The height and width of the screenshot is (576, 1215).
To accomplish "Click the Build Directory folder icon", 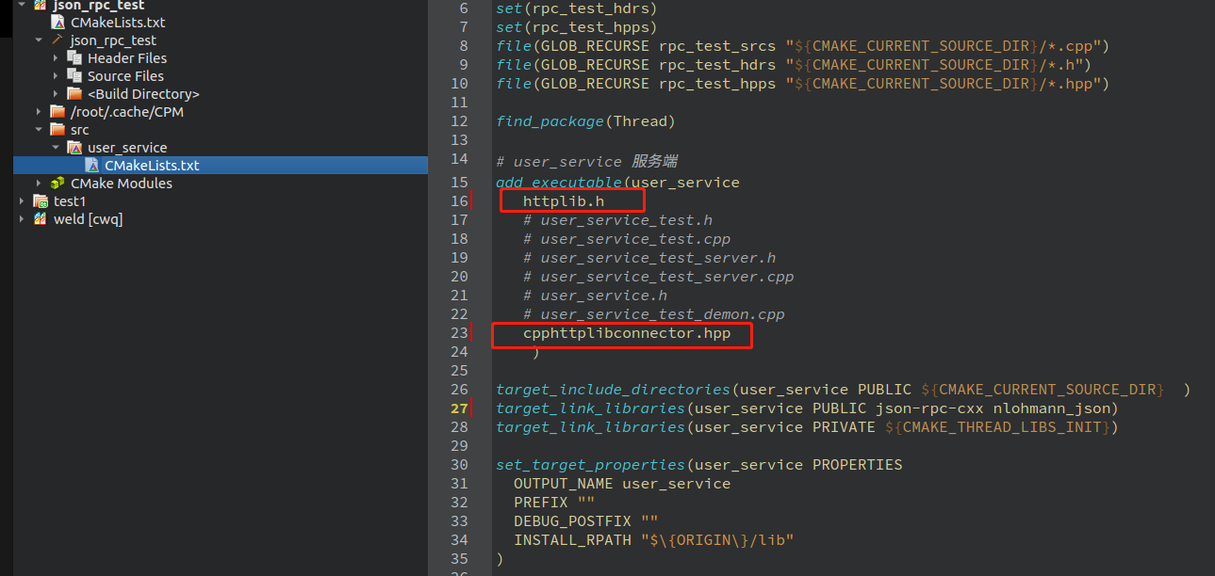I will coord(74,93).
